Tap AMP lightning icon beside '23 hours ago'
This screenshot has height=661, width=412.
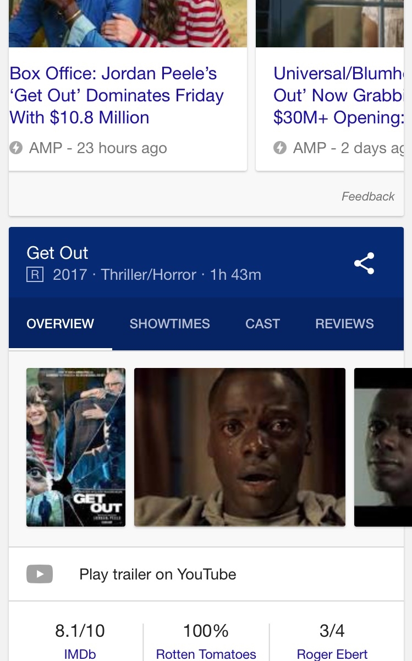[16, 148]
